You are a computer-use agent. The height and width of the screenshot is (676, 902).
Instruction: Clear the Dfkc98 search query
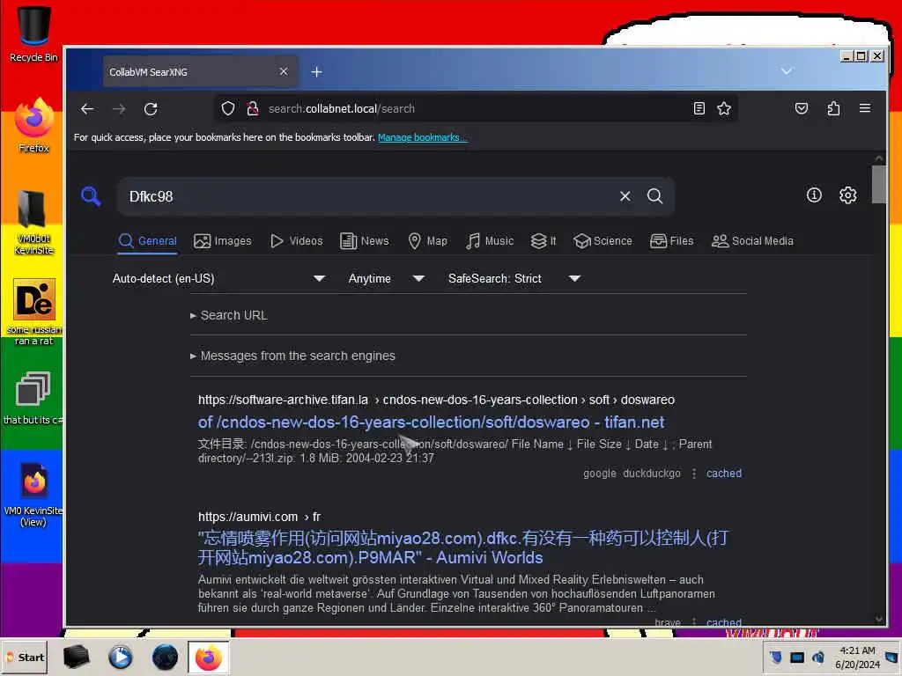(625, 196)
